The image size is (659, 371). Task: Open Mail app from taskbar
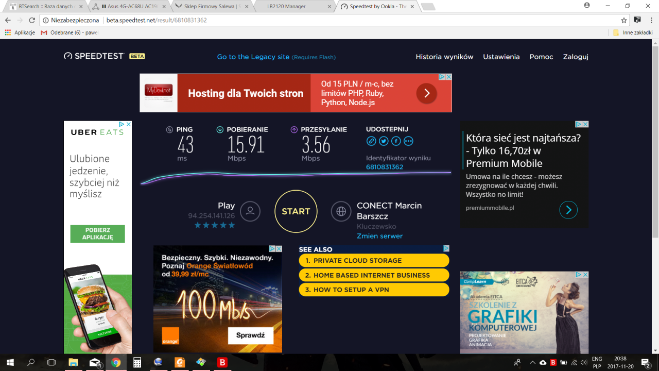coord(95,362)
